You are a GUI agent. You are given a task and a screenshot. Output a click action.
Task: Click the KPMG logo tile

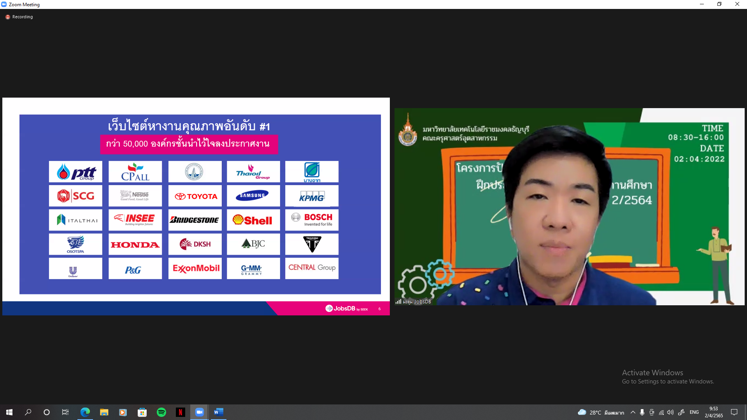312,196
